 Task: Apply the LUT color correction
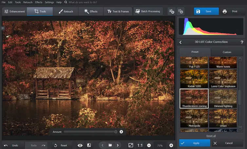pyautogui.click(x=195, y=143)
